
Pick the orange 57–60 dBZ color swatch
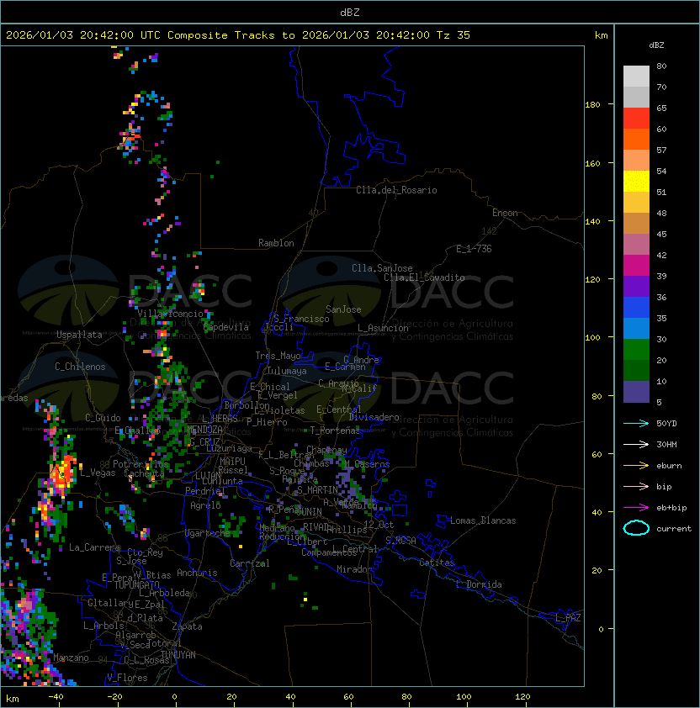coord(636,140)
